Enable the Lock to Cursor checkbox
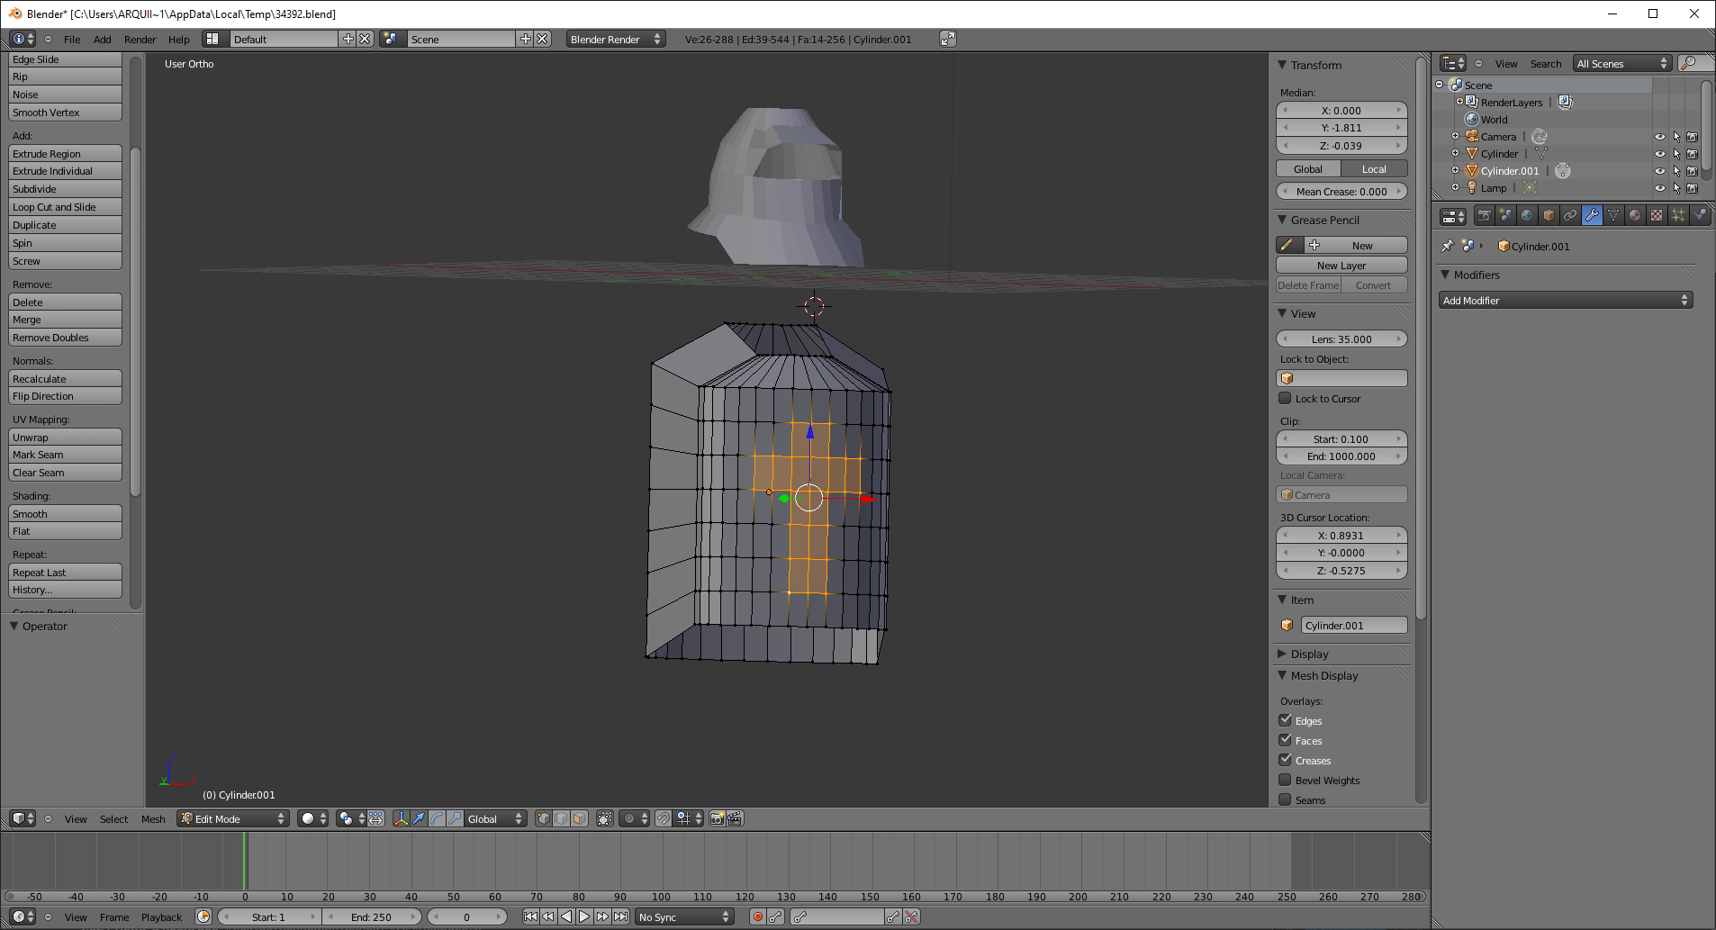The height and width of the screenshot is (930, 1716). [x=1286, y=398]
